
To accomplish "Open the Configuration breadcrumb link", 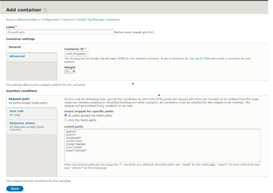I will tap(50, 20).
